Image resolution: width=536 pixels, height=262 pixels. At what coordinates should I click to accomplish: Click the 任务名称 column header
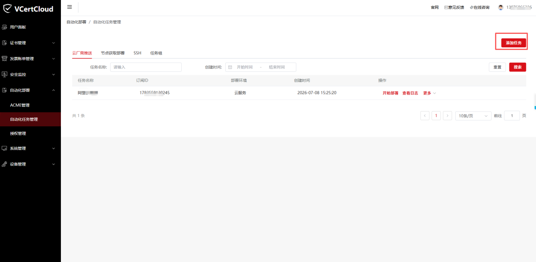click(86, 81)
